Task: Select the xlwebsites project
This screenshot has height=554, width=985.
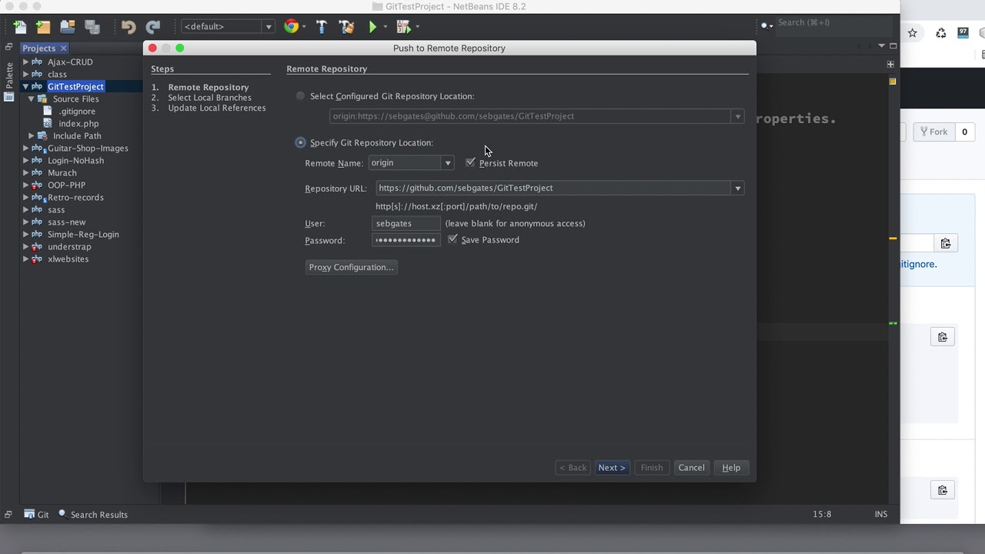Action: [x=68, y=259]
